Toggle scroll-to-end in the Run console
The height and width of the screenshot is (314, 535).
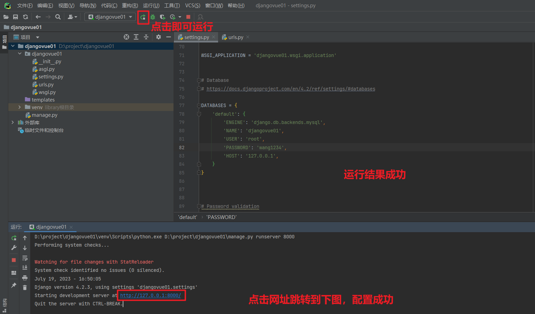(x=25, y=268)
